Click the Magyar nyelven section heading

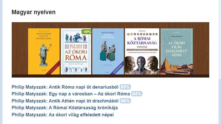33,12
